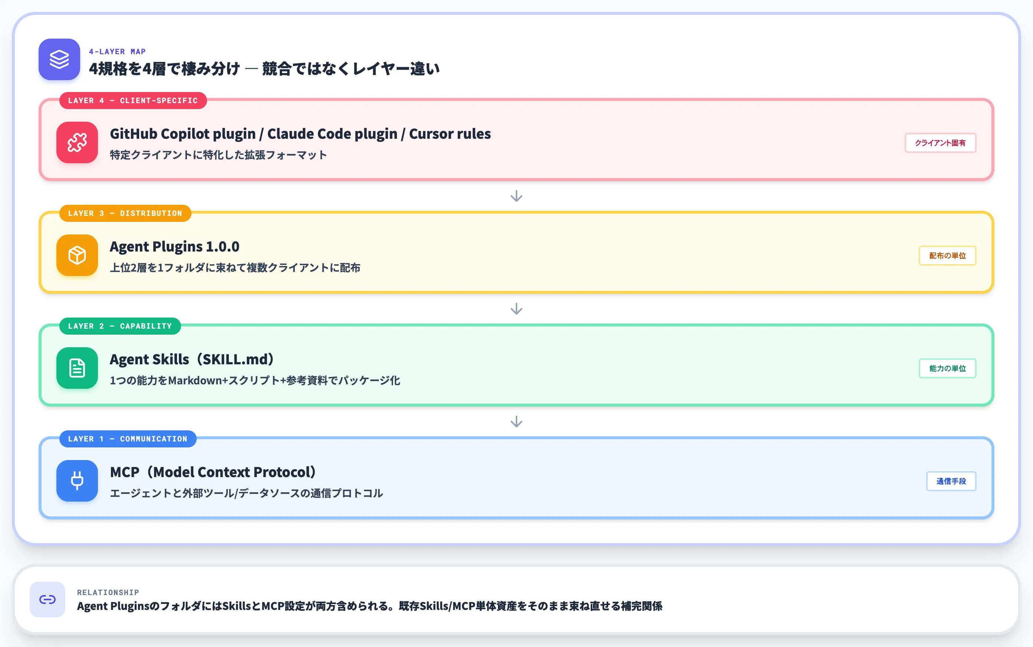Click the blue plug MCP icon
The image size is (1033, 647).
click(77, 481)
